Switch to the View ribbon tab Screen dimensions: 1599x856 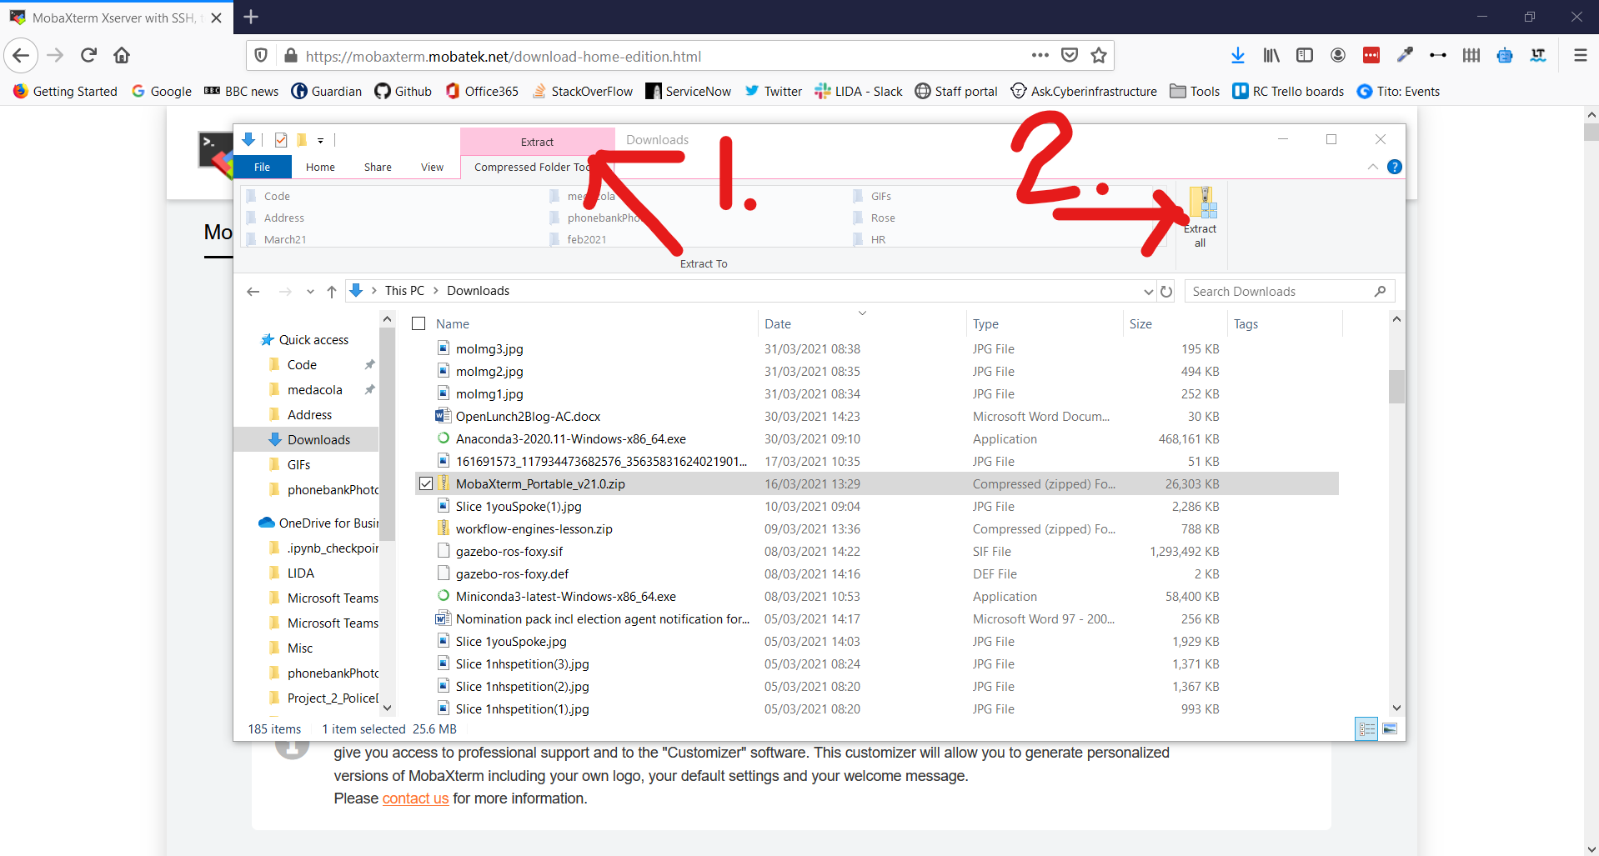[x=432, y=167]
